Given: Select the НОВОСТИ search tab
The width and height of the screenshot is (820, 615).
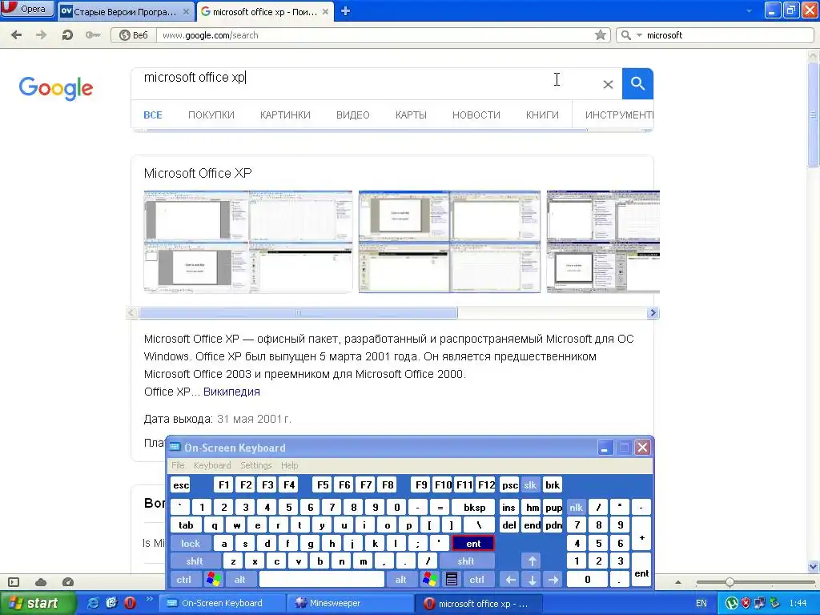Looking at the screenshot, I should pos(476,115).
